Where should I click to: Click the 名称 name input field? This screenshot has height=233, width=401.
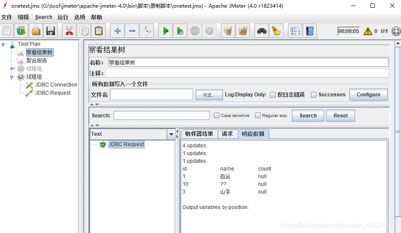coord(248,63)
